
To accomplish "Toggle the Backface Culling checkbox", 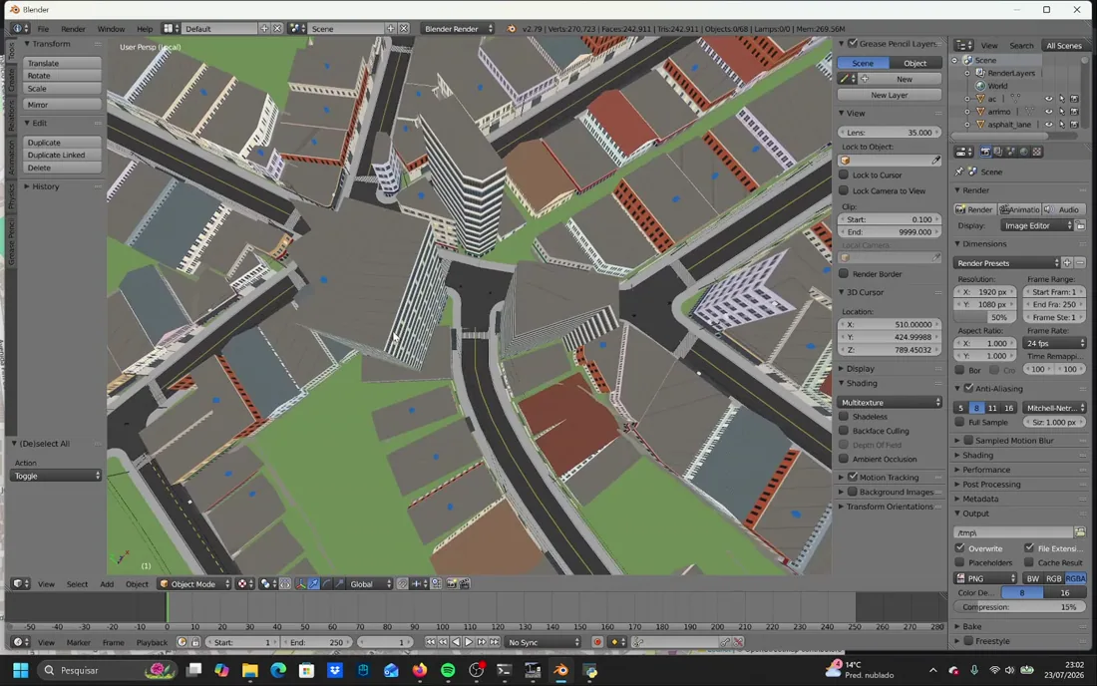I will tap(844, 431).
